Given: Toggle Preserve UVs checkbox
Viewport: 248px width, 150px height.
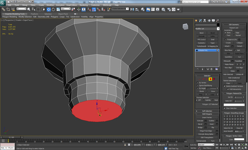Looking at the screenshot, I should point(225,39).
